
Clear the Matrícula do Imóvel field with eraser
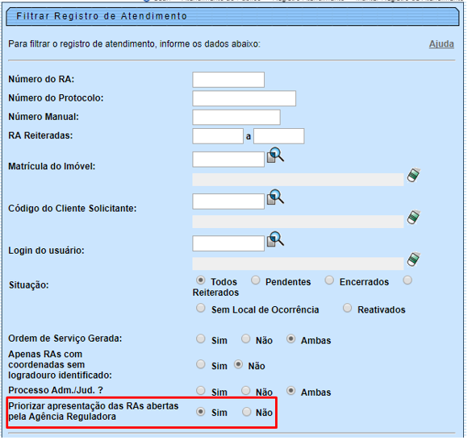(414, 175)
